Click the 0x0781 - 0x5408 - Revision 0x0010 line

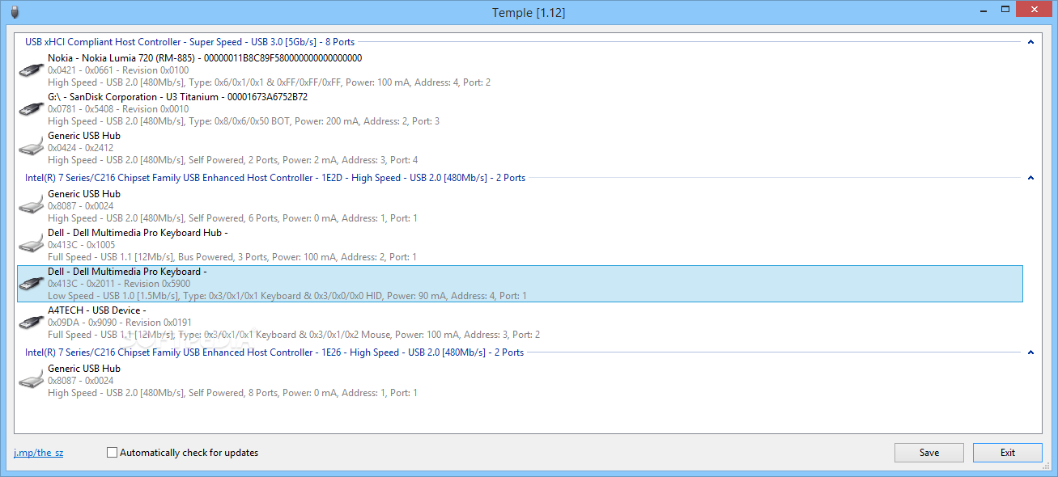coord(118,109)
